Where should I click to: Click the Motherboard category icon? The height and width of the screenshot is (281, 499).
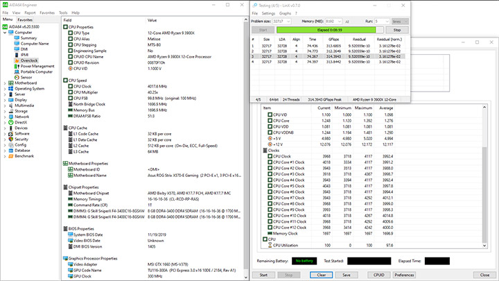tap(11, 83)
